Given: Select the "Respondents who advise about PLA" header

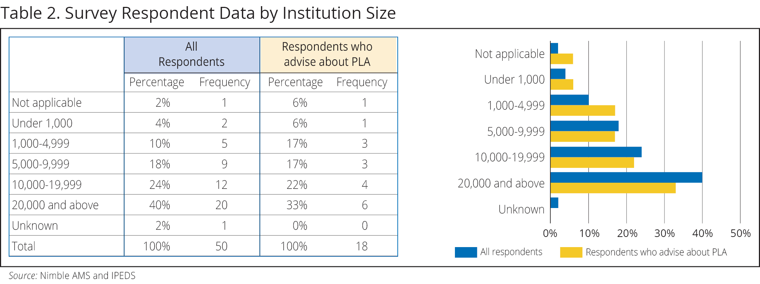Looking at the screenshot, I should click(327, 55).
